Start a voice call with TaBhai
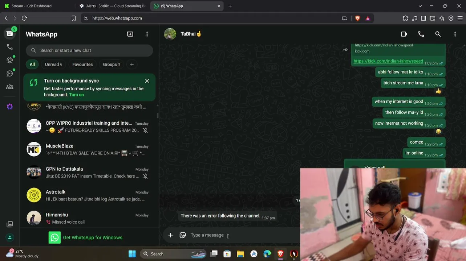This screenshot has height=261, width=466. coord(421,34)
